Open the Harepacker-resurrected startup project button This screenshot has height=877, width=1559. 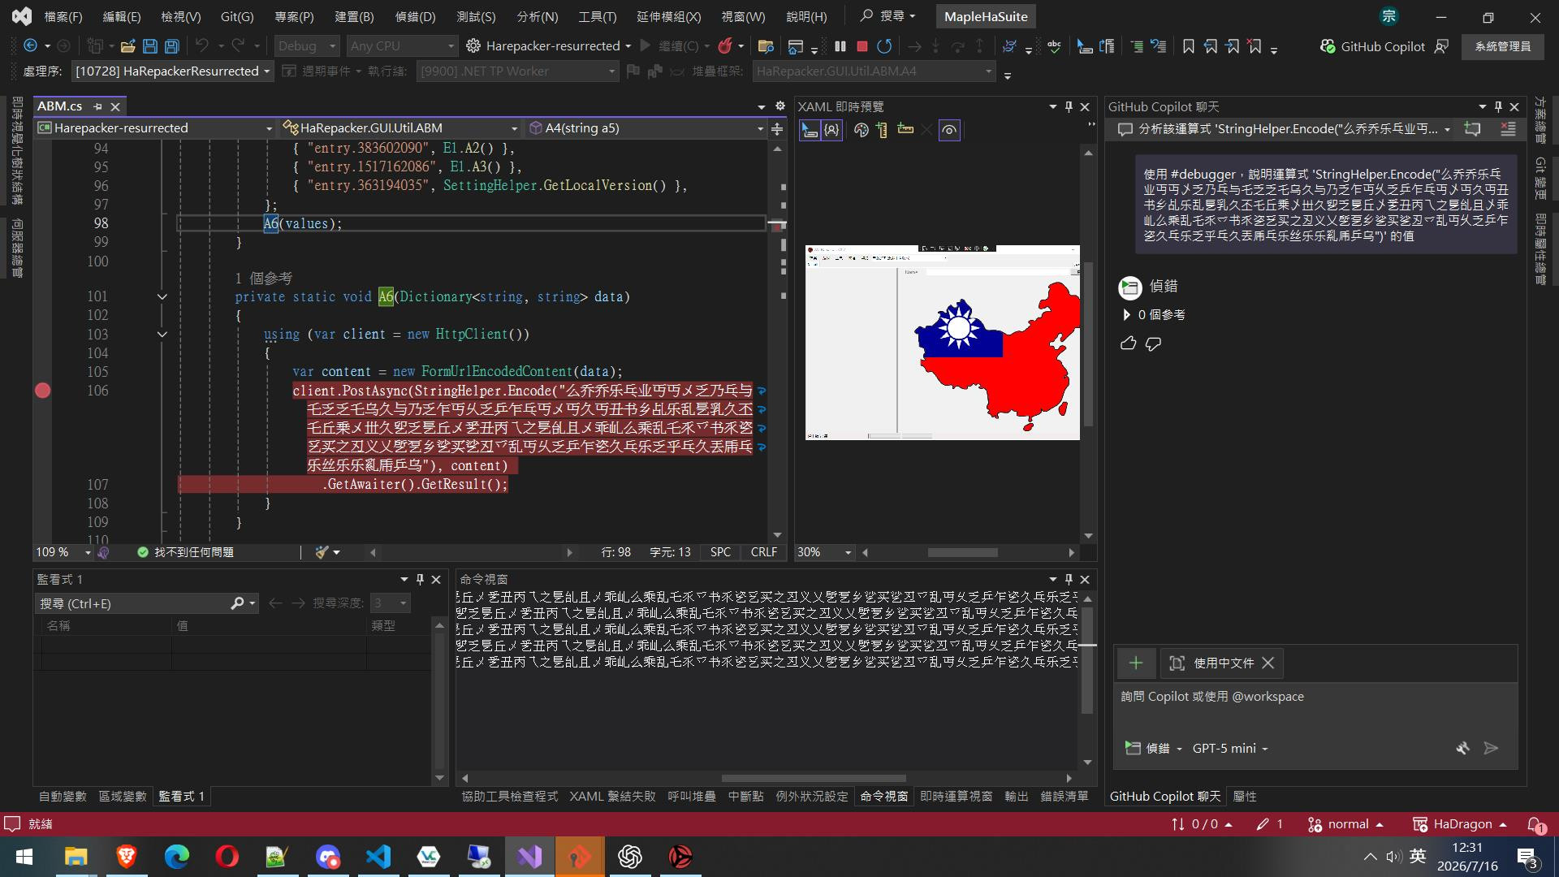tap(548, 46)
